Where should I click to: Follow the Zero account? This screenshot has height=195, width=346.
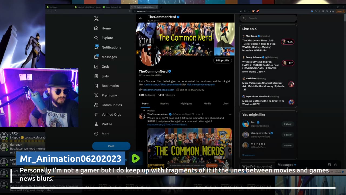(x=288, y=124)
